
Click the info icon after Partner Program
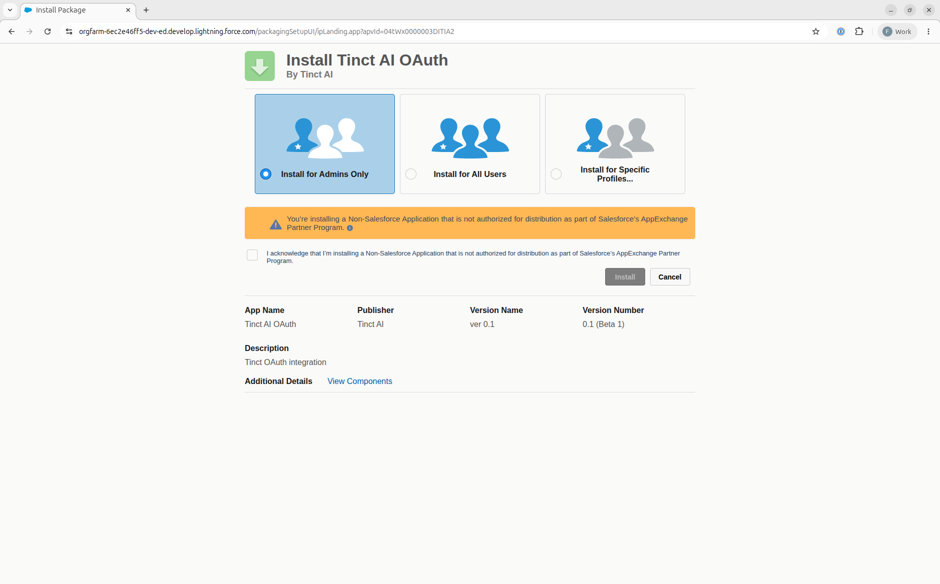coord(350,228)
